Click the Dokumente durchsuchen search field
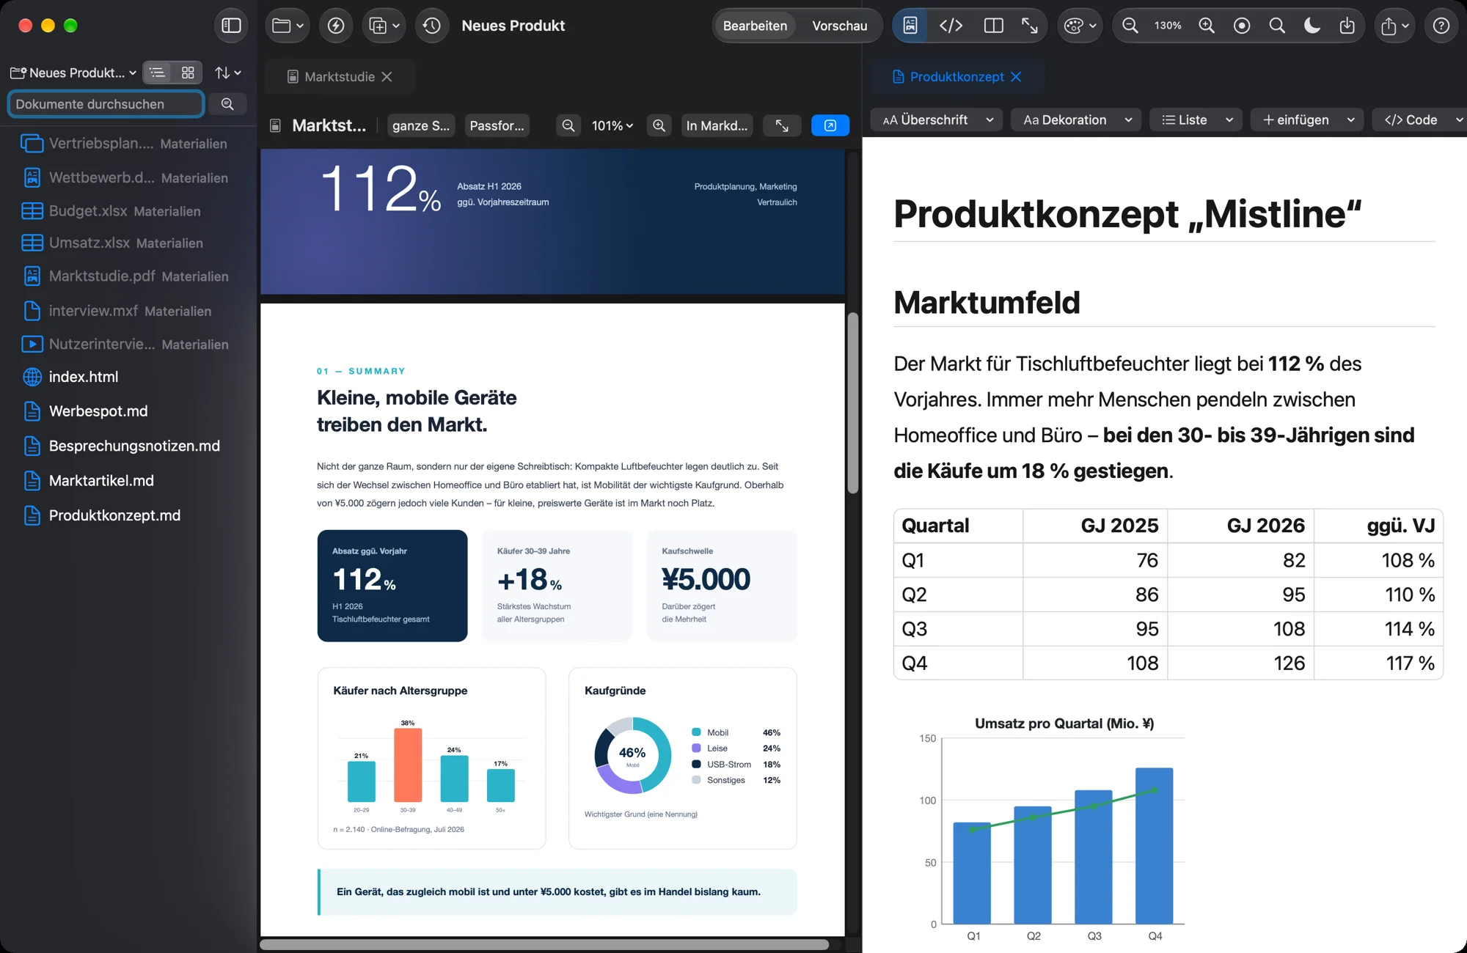 [x=106, y=104]
